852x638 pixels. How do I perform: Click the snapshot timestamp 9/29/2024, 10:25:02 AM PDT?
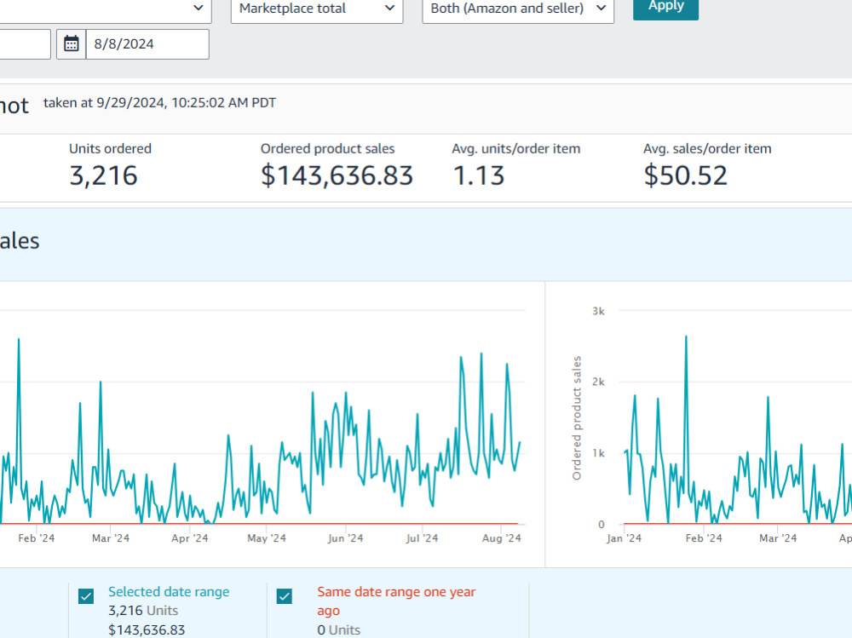186,103
